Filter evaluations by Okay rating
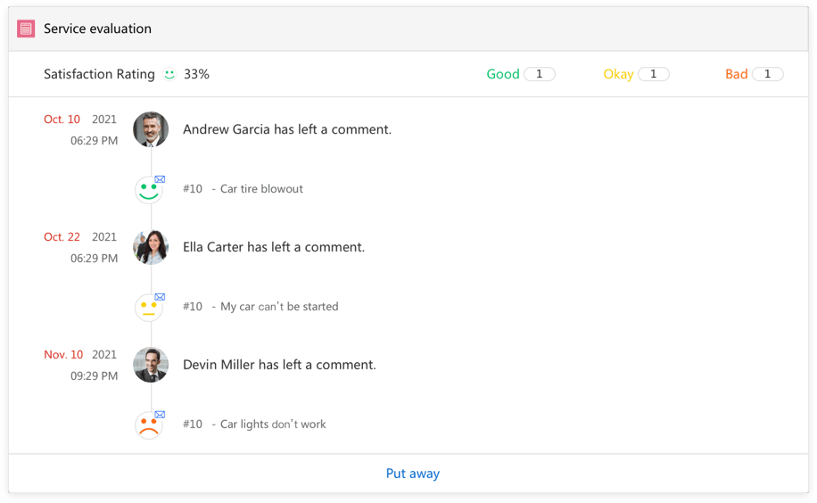 coord(618,74)
